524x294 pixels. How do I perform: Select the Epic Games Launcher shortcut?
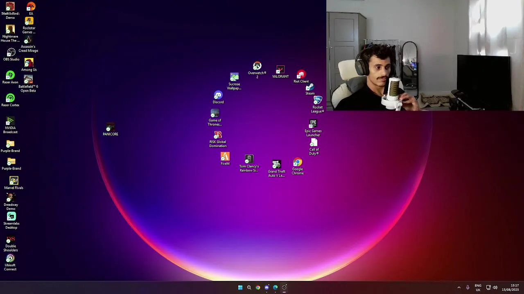(x=313, y=128)
